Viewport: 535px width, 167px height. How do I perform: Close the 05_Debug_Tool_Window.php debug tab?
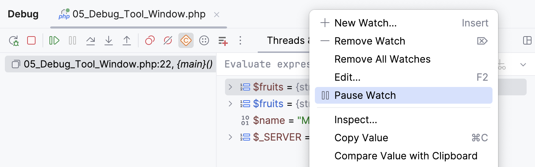[x=217, y=15]
